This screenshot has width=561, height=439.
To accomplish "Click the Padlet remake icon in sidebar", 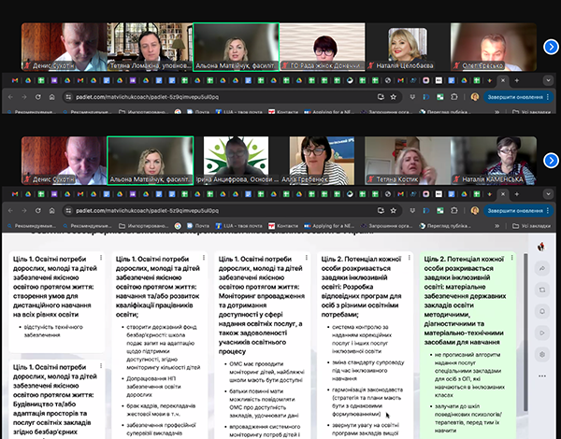I will click(x=542, y=290).
